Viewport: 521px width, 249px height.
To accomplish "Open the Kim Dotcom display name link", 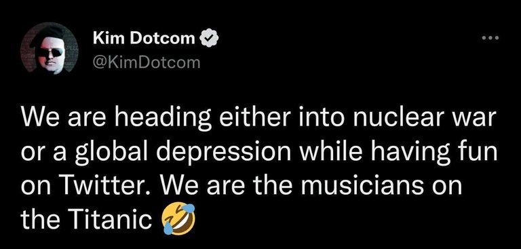I will coord(144,39).
